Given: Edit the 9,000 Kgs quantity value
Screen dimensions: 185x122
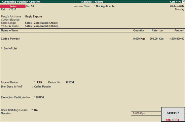Looking at the screenshot, I should [139, 39].
